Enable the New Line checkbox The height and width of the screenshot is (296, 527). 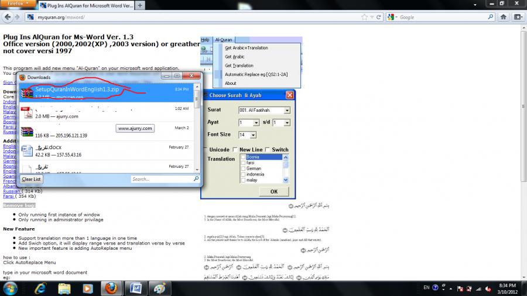(235, 150)
